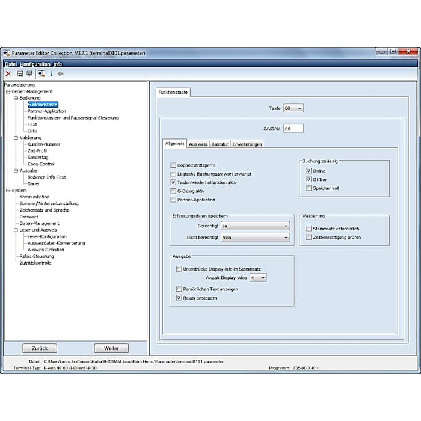Screen dimensions: 421x421
Task: Open the Anzahl Display-Infos dropdown
Action: tap(258, 278)
